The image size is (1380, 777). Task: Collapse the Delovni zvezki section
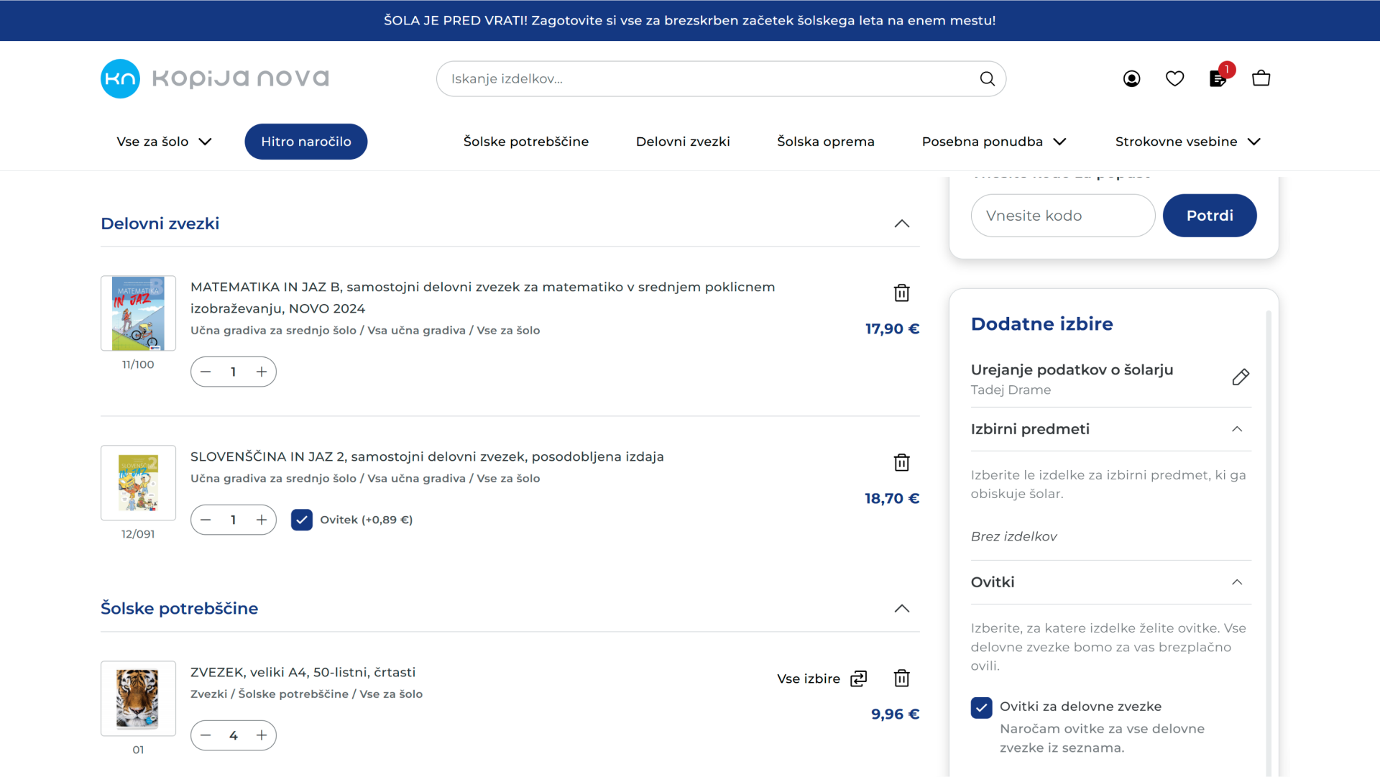click(x=901, y=224)
